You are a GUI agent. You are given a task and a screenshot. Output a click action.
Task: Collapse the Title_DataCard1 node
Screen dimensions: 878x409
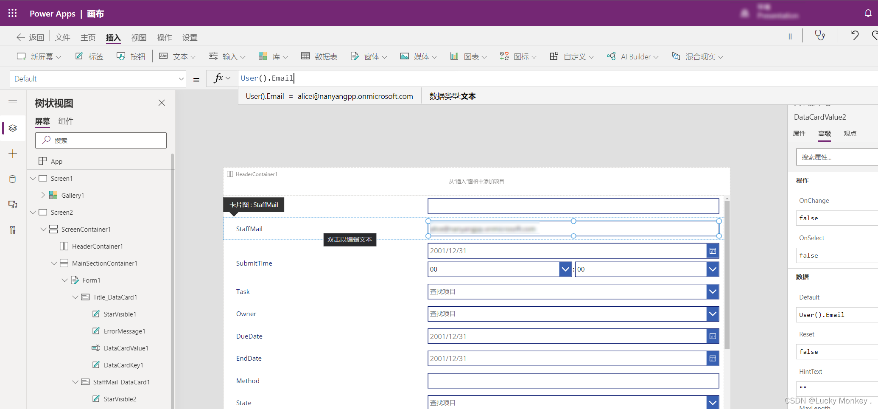[x=75, y=297]
